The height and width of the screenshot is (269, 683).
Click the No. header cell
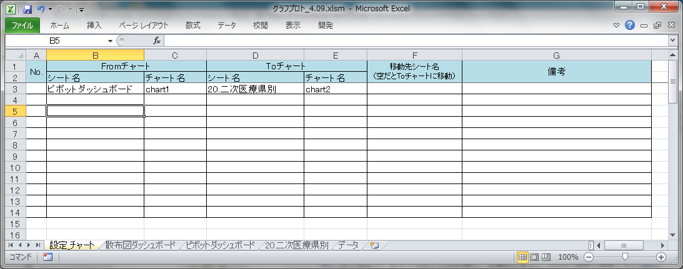[37, 72]
